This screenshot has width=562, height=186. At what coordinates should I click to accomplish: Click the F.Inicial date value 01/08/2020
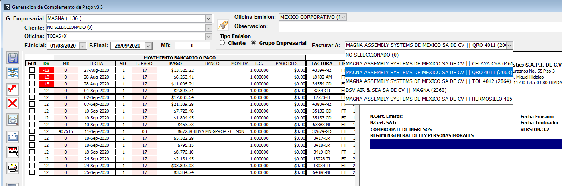[x=63, y=46]
